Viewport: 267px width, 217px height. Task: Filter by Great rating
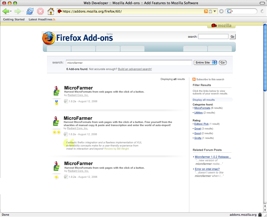[x=198, y=129]
